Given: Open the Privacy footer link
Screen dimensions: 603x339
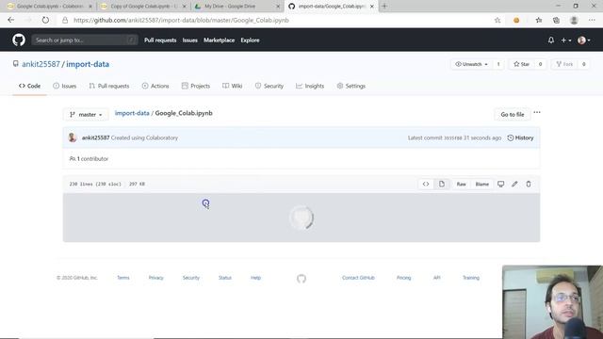Looking at the screenshot, I should (155, 278).
